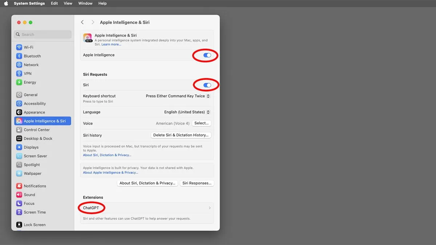Click the Search field in settings

[x=43, y=34]
